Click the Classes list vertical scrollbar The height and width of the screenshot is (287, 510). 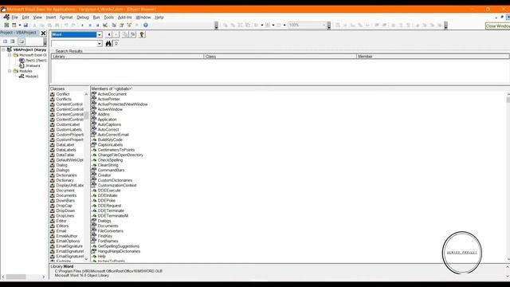tap(86, 176)
